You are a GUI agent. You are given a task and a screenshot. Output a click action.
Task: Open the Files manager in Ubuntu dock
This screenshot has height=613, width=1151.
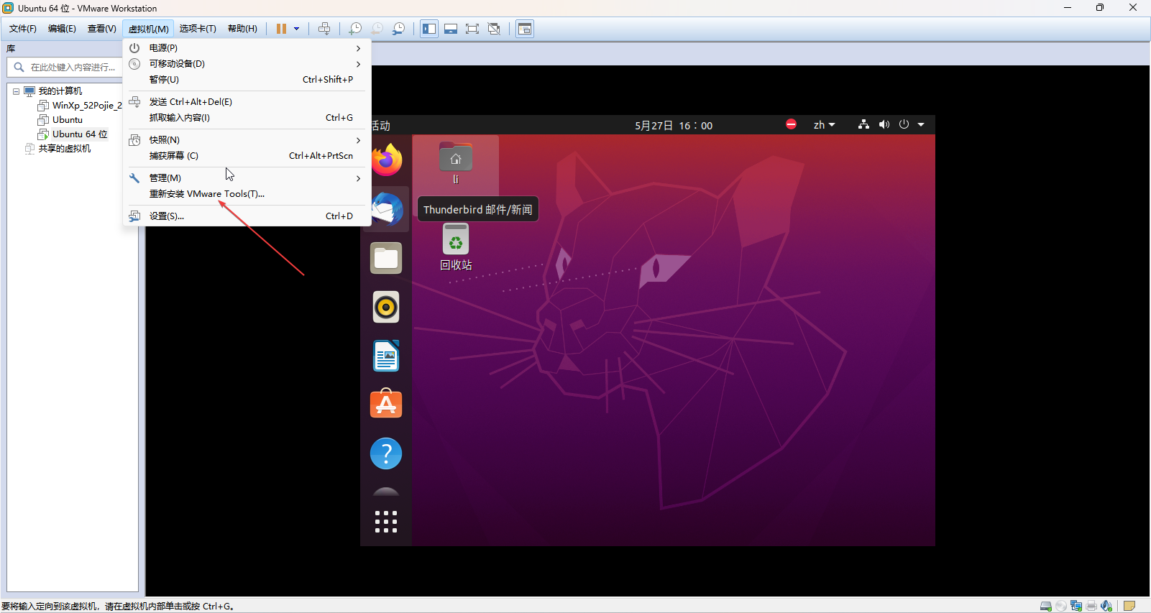(386, 258)
